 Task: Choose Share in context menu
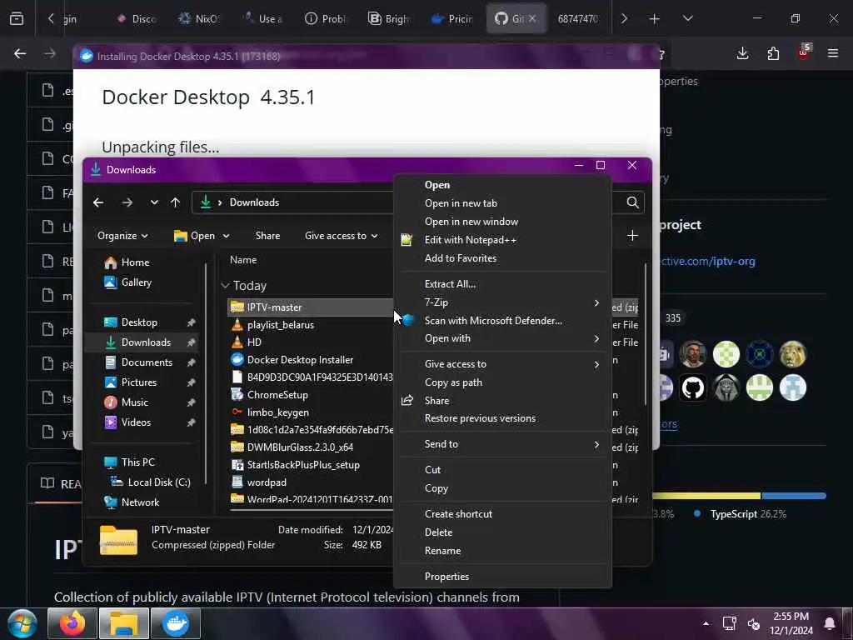502,401
